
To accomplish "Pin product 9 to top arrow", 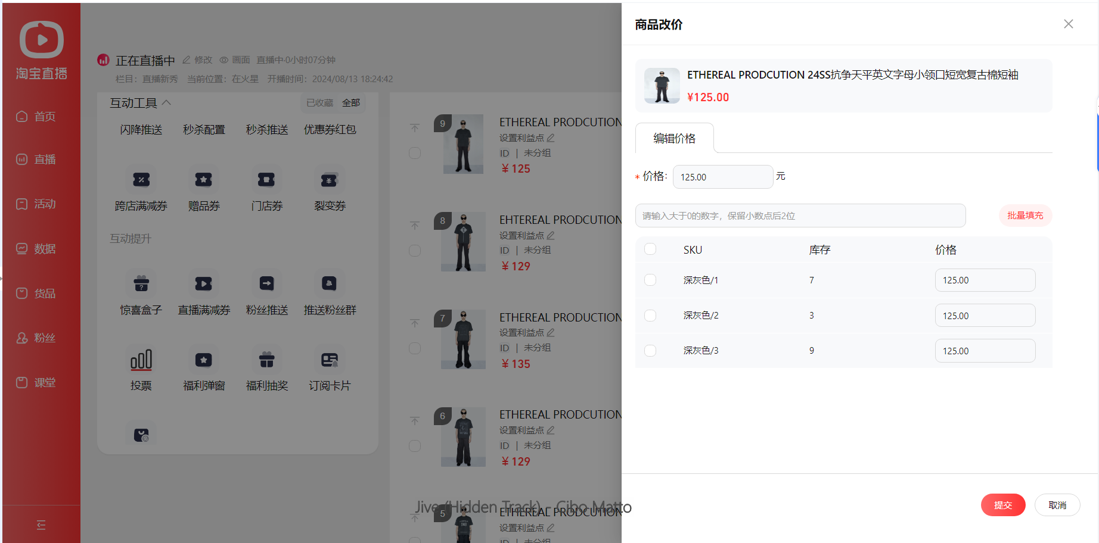I will (415, 128).
